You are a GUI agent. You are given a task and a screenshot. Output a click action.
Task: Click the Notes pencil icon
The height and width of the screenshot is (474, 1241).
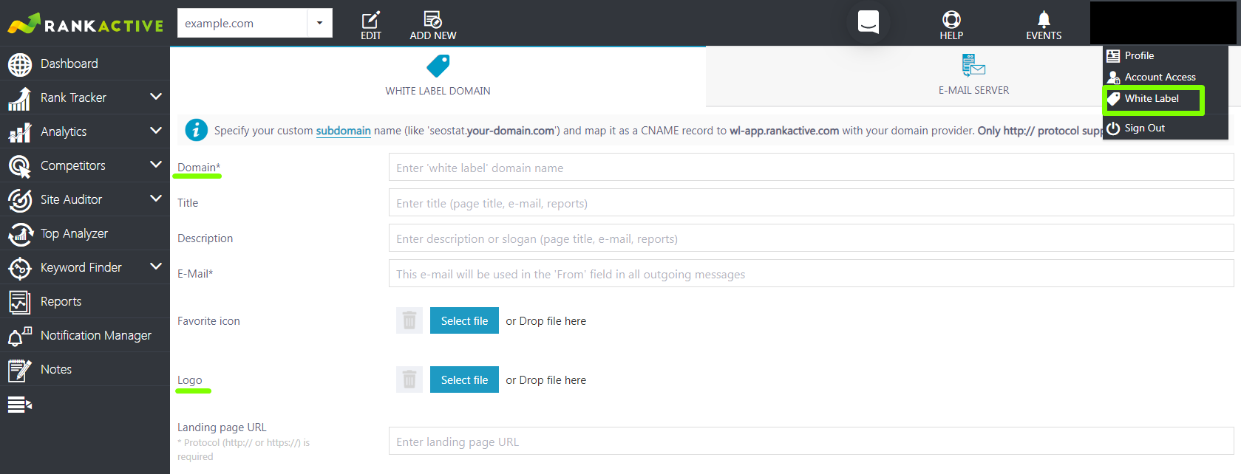pyautogui.click(x=20, y=370)
